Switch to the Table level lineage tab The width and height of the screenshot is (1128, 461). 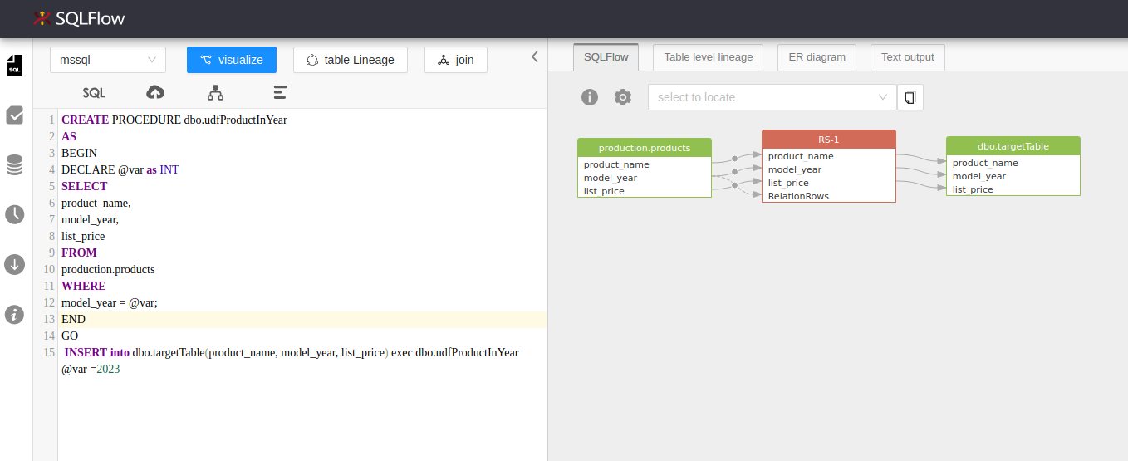click(709, 57)
